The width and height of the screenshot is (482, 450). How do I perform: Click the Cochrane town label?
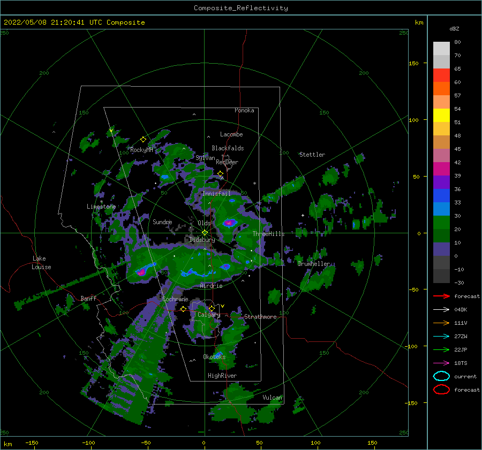175,299
